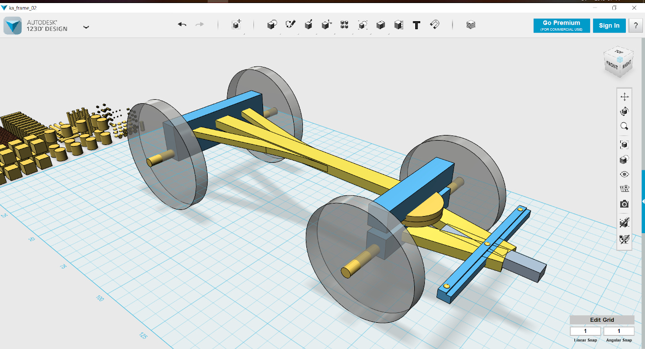
Task: Select the Transform tool
Action: (236, 25)
